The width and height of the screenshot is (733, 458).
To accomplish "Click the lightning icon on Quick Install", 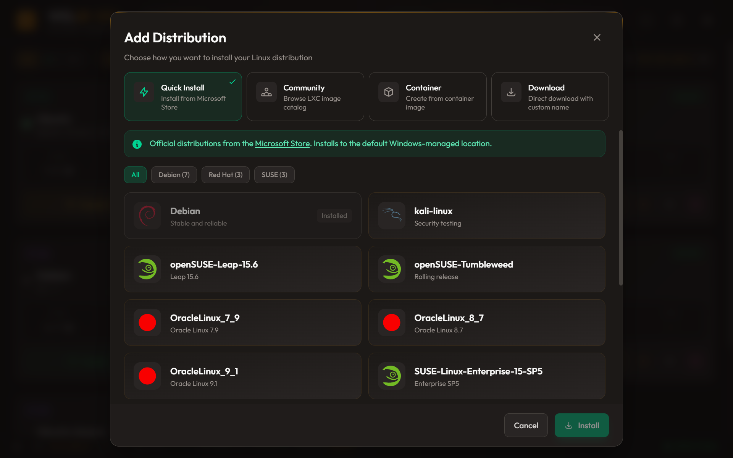I will click(x=144, y=92).
